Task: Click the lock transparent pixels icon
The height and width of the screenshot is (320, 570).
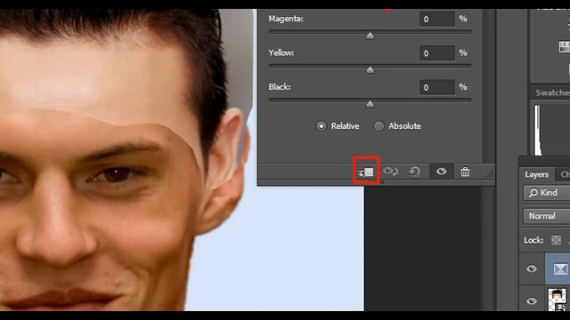Action: click(556, 240)
